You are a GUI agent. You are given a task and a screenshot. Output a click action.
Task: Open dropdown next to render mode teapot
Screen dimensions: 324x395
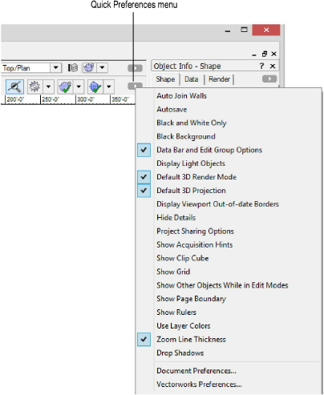pos(103,68)
